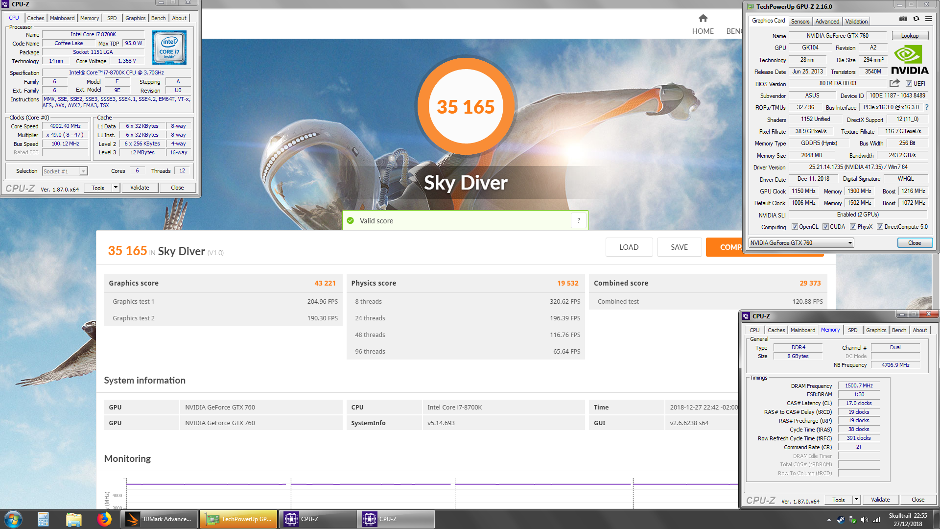Click Close button in top-left CPU-Z
The width and height of the screenshot is (940, 529).
(x=177, y=188)
